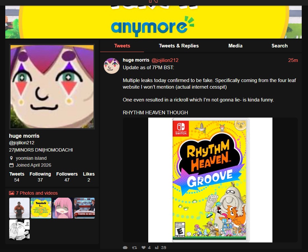View the Followers count list
The height and width of the screenshot is (252, 308).
click(x=67, y=177)
